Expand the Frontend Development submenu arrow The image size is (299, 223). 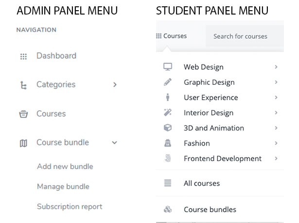click(x=276, y=158)
